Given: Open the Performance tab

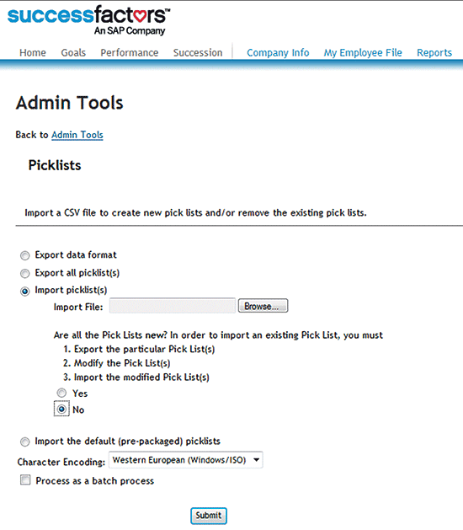Looking at the screenshot, I should 130,53.
